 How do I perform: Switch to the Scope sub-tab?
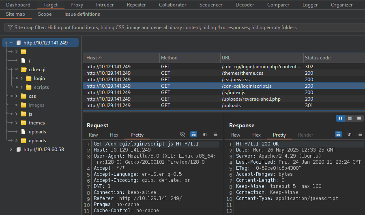[45, 14]
